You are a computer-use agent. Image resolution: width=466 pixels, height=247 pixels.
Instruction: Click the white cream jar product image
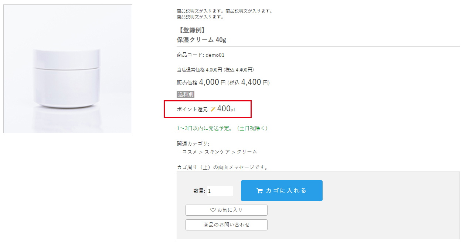point(68,69)
